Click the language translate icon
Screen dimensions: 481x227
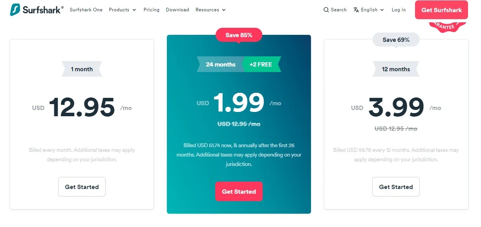pyautogui.click(x=356, y=10)
